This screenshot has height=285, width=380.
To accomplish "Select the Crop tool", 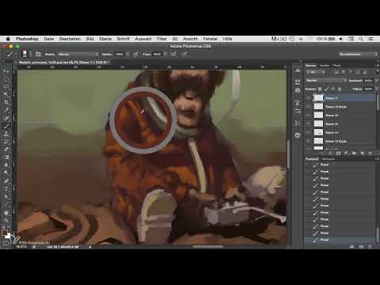I will coord(6,102).
